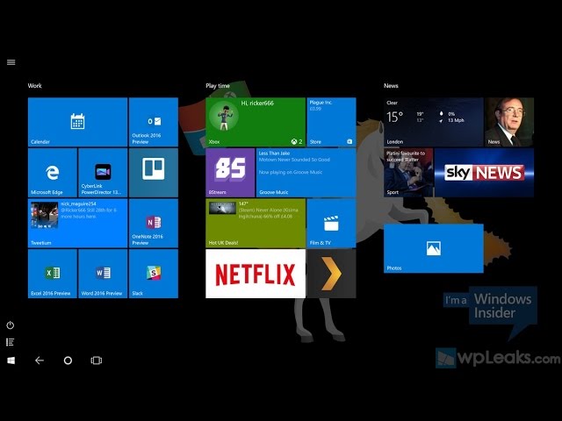Image resolution: width=562 pixels, height=421 pixels.
Task: Open the green Xbox tile
Action: [x=256, y=122]
